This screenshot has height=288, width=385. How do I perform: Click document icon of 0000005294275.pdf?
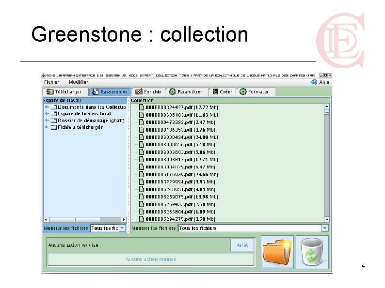tap(142, 219)
